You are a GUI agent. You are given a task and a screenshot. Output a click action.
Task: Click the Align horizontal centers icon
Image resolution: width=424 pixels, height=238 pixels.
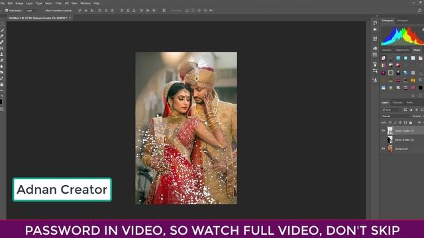106,11
